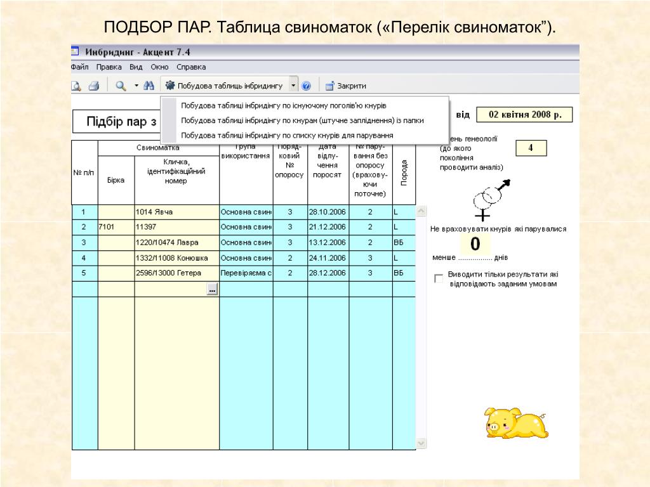This screenshot has height=487, width=650.
Task: Click date cell 28.10.2006
Action: [328, 212]
